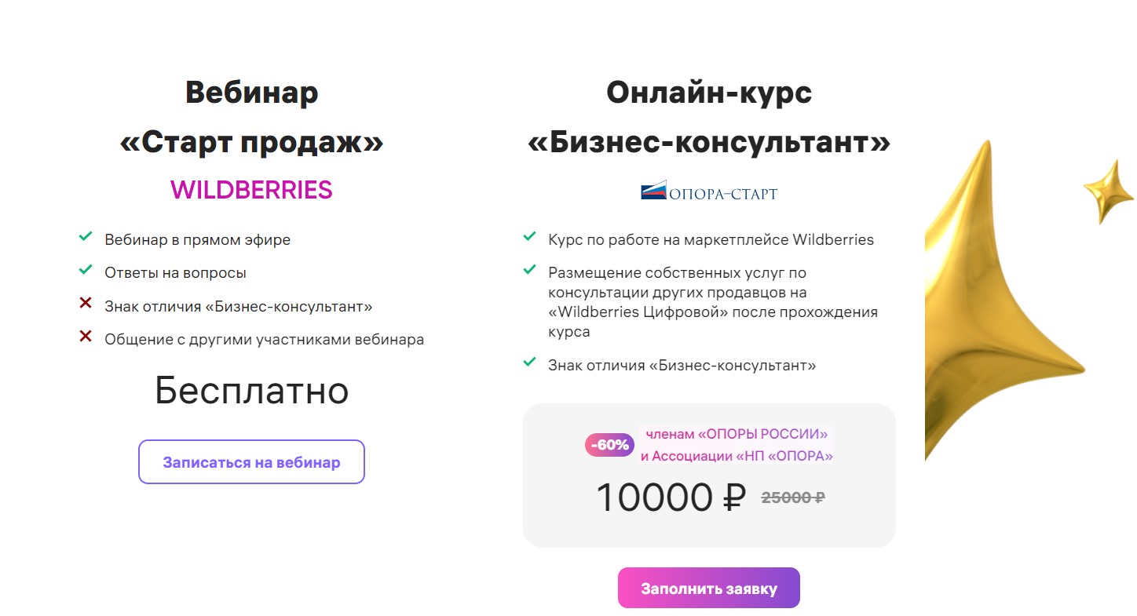This screenshot has width=1137, height=616.
Task: Click checkmark beside Знак отличия in online course list
Action: (530, 363)
